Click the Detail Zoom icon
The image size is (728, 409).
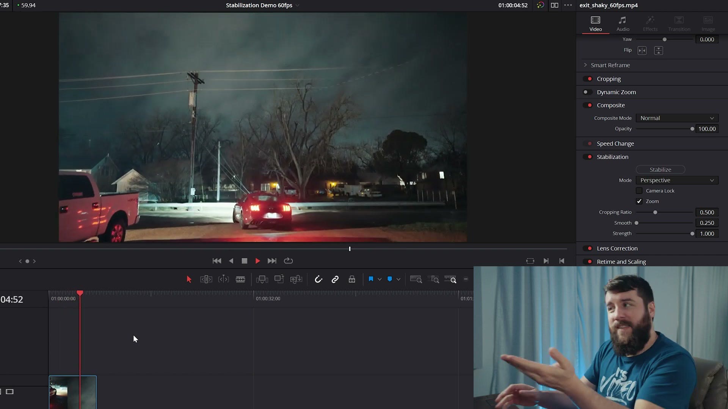point(433,279)
